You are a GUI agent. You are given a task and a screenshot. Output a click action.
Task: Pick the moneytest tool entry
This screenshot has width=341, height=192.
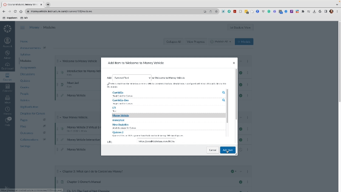[118, 120]
